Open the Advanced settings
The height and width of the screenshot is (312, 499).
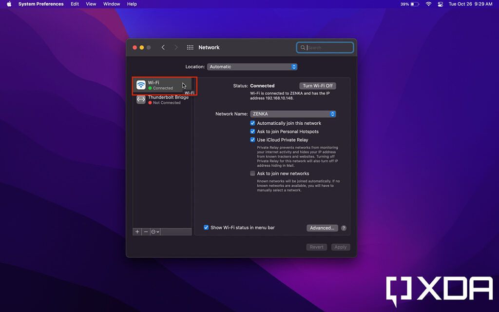[x=322, y=228]
